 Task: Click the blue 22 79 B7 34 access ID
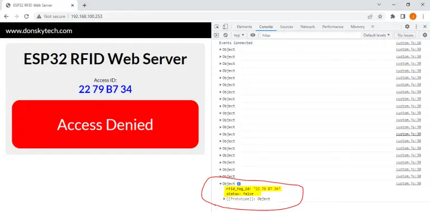(105, 89)
